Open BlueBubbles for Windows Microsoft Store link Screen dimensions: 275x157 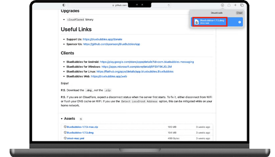pyautogui.click(x=137, y=67)
